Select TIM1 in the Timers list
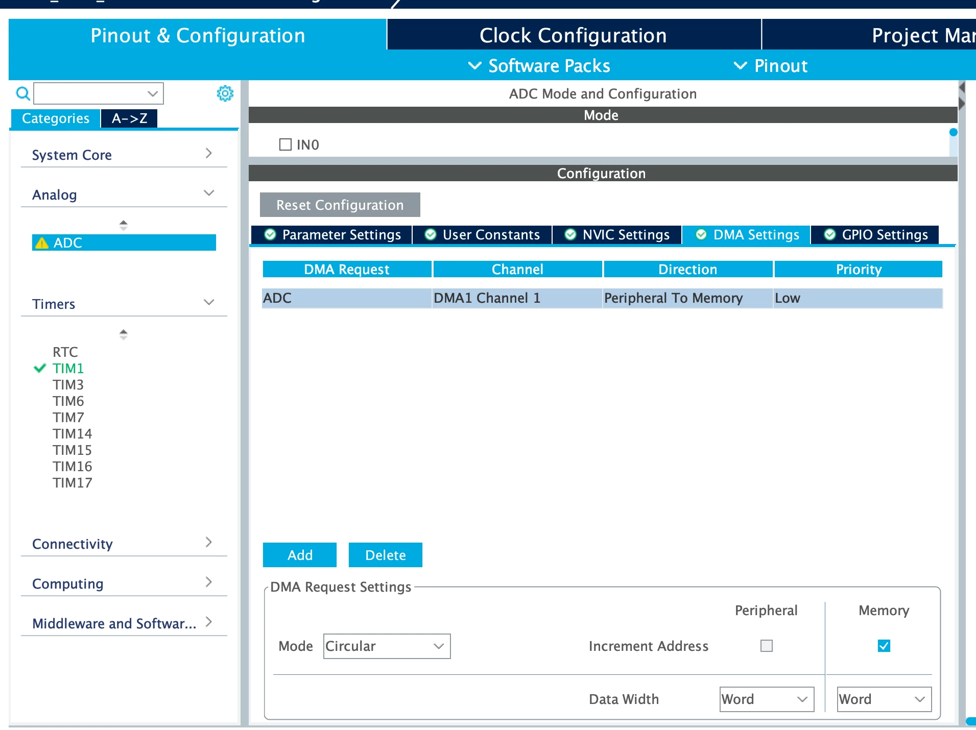 [68, 368]
